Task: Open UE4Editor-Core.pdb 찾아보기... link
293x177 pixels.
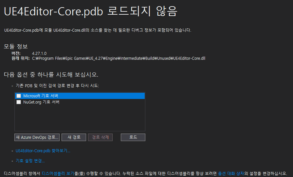Action: (x=43, y=151)
